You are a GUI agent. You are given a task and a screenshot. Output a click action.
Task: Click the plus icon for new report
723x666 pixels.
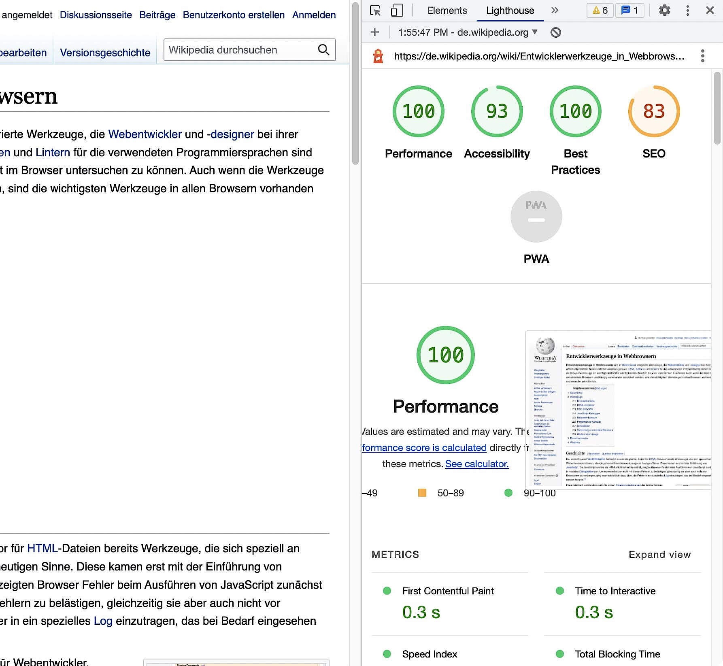click(375, 32)
